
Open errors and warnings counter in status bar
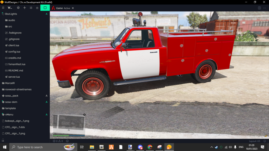point(58,141)
